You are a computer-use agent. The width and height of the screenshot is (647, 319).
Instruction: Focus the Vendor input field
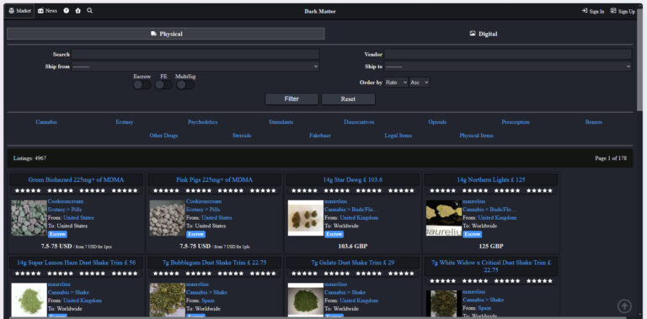508,55
